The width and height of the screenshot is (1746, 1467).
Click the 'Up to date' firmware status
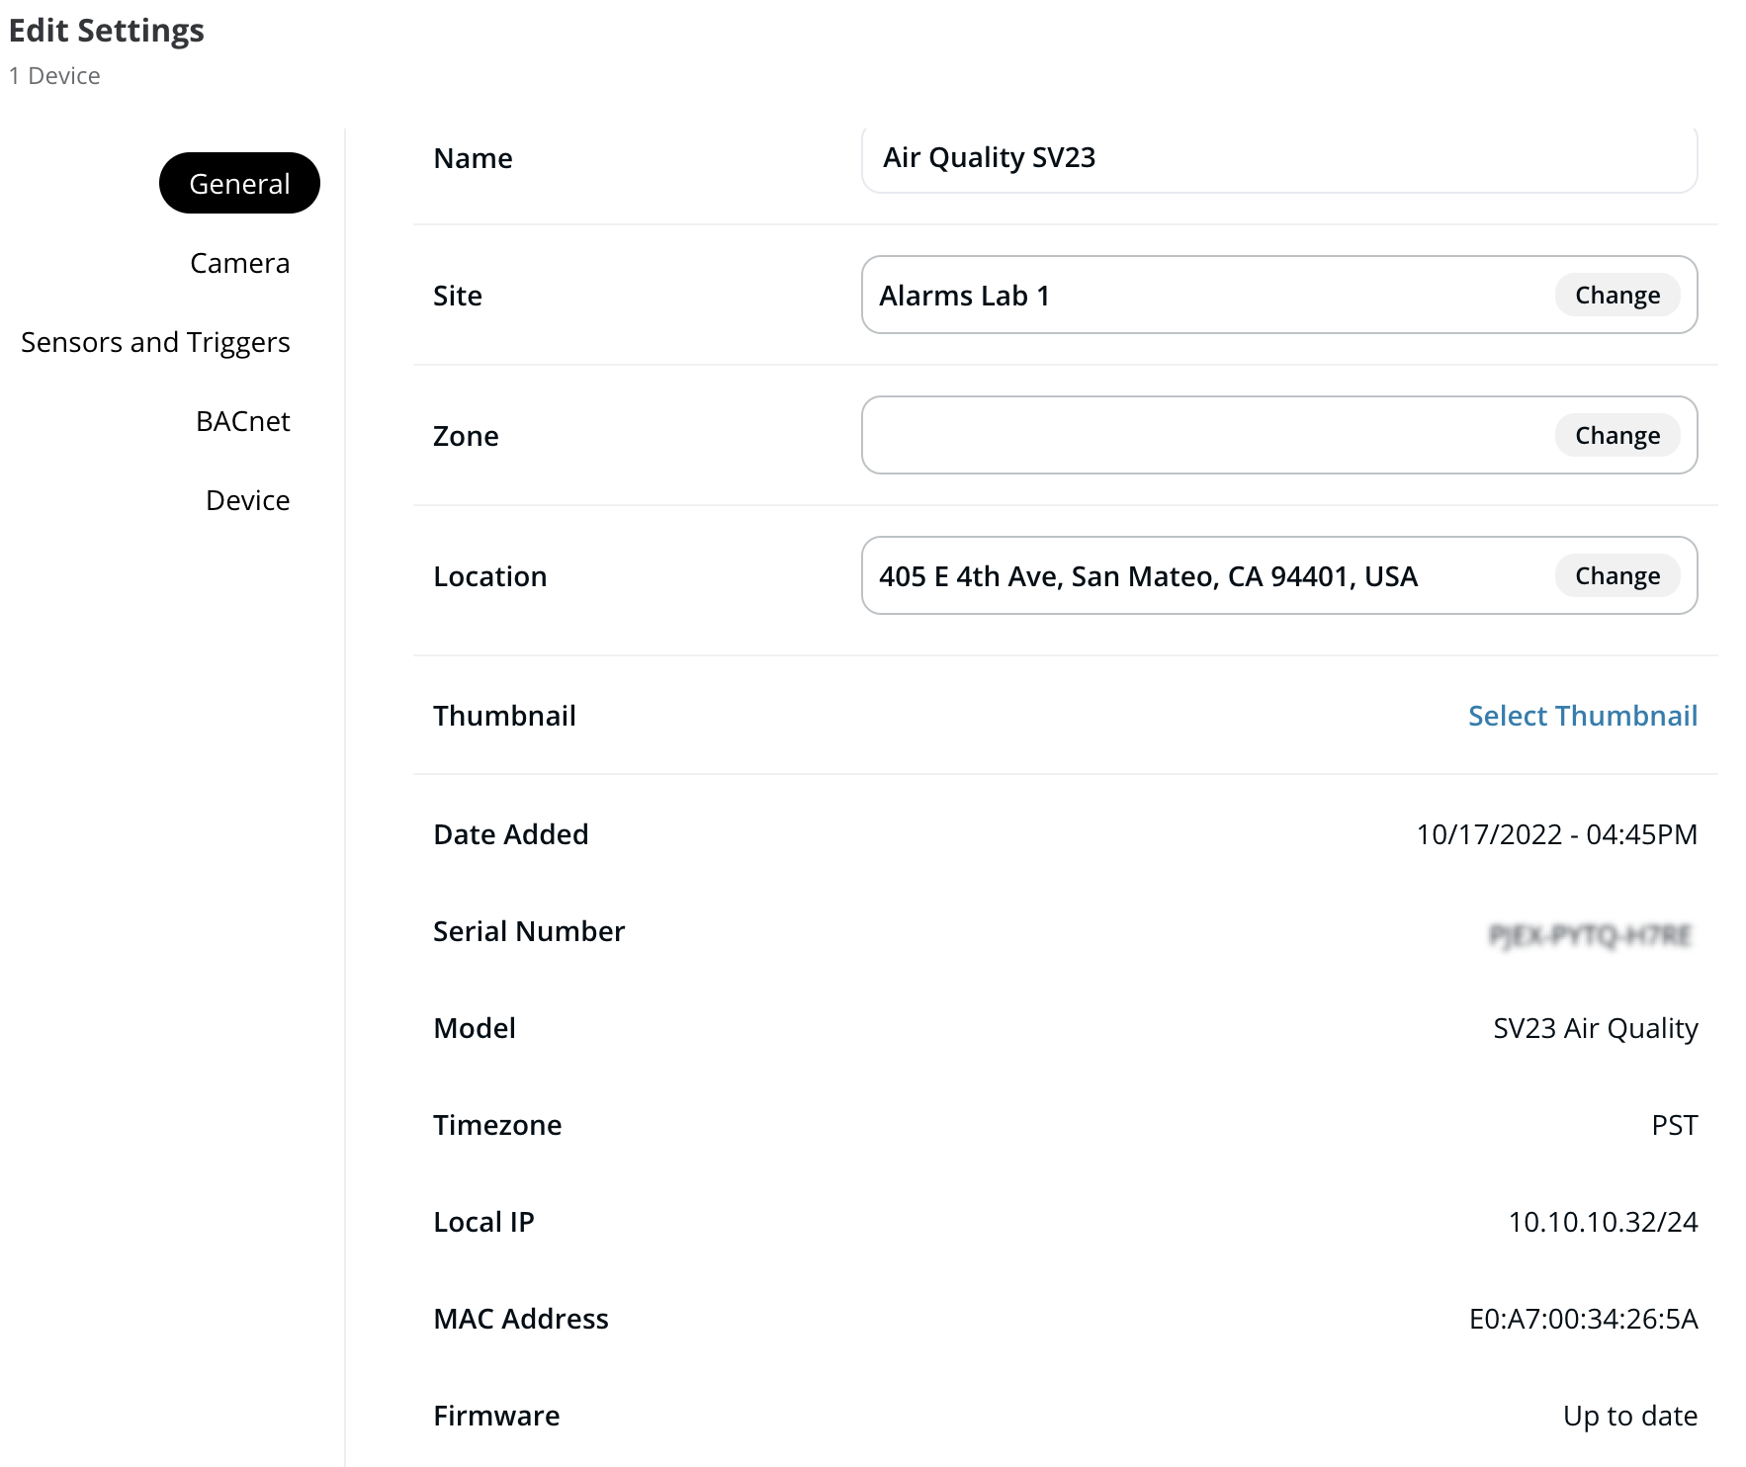point(1629,1416)
